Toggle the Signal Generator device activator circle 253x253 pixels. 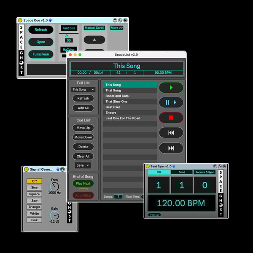click(26, 169)
